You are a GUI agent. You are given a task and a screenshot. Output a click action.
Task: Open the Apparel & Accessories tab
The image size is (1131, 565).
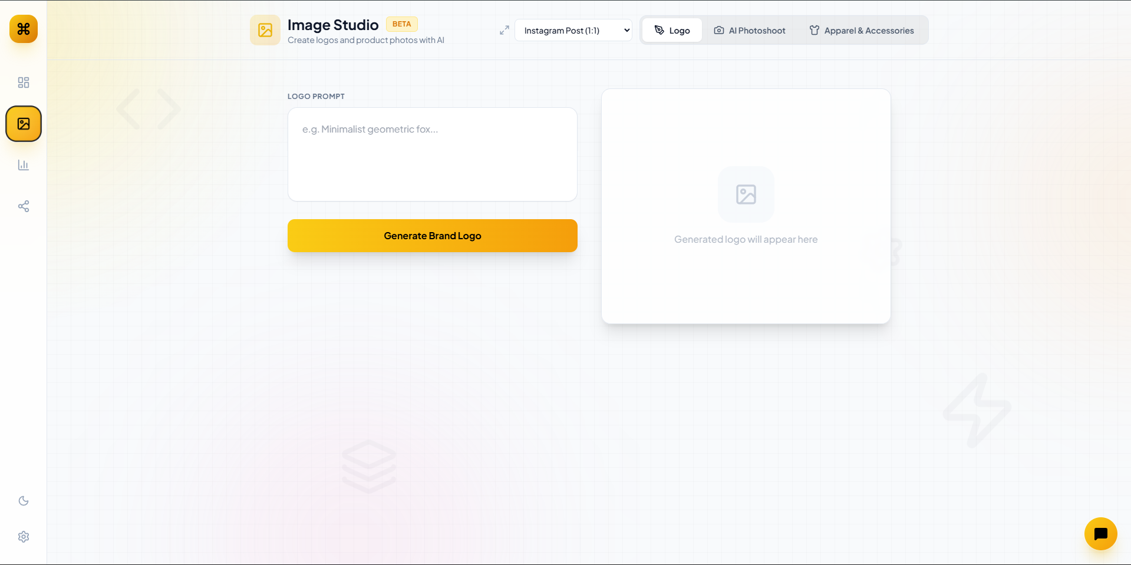[x=862, y=30]
